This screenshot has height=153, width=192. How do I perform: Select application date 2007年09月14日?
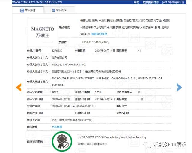(x=105, y=51)
